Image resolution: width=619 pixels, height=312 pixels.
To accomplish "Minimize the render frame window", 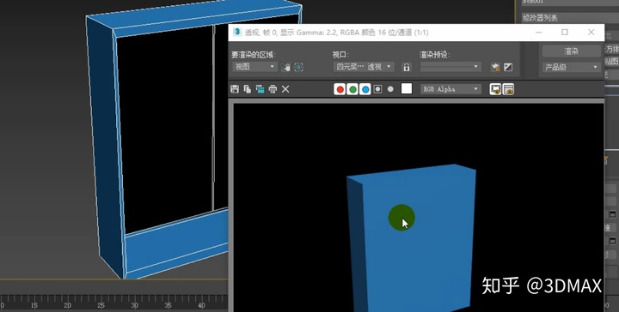I will pyautogui.click(x=539, y=33).
